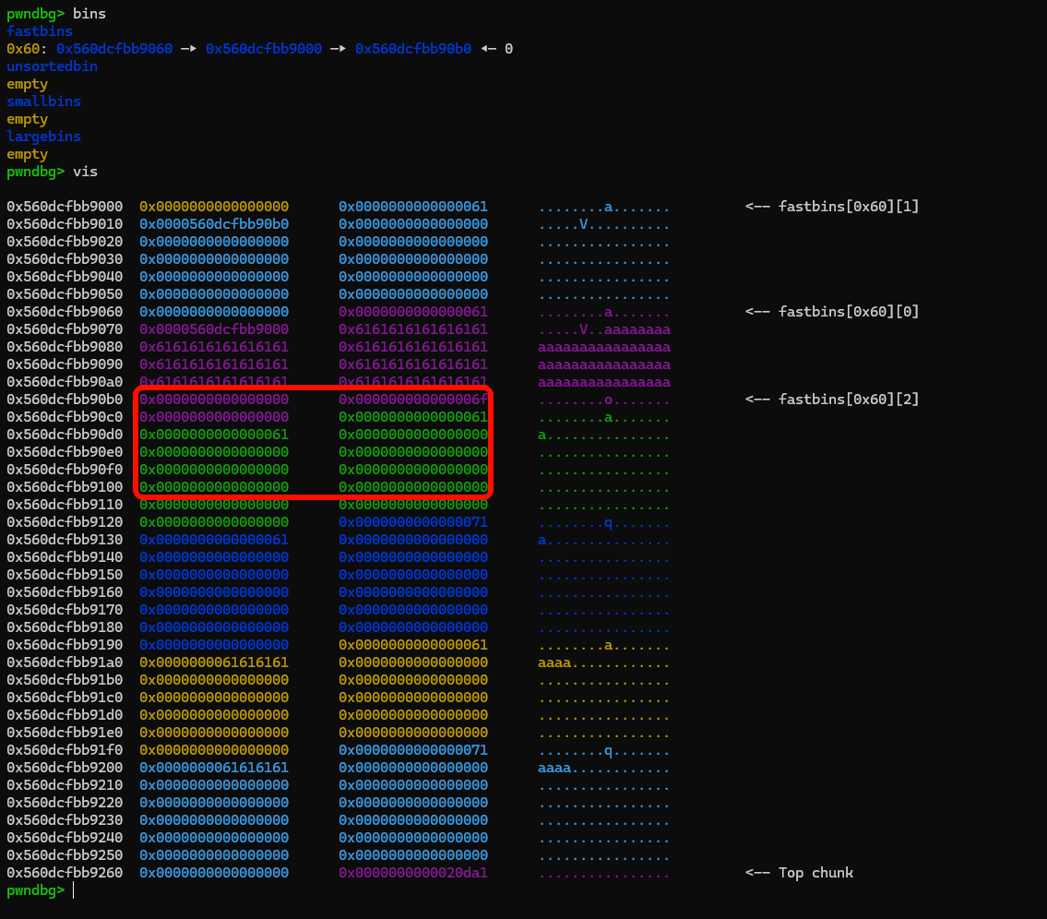Image resolution: width=1047 pixels, height=919 pixels.
Task: Click fastbin pointer 0x560dcfbb90b0 in bins output
Action: pos(413,49)
